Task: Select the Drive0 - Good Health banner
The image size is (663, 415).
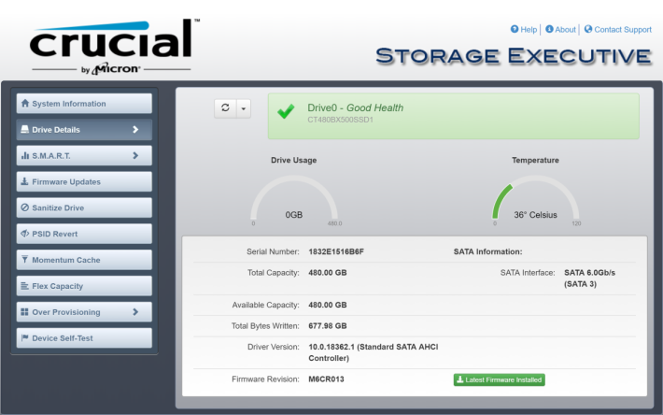Action: point(453,116)
